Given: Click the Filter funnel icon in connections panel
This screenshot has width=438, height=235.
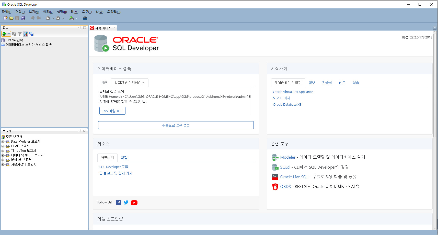Looking at the screenshot, I should [x=20, y=34].
